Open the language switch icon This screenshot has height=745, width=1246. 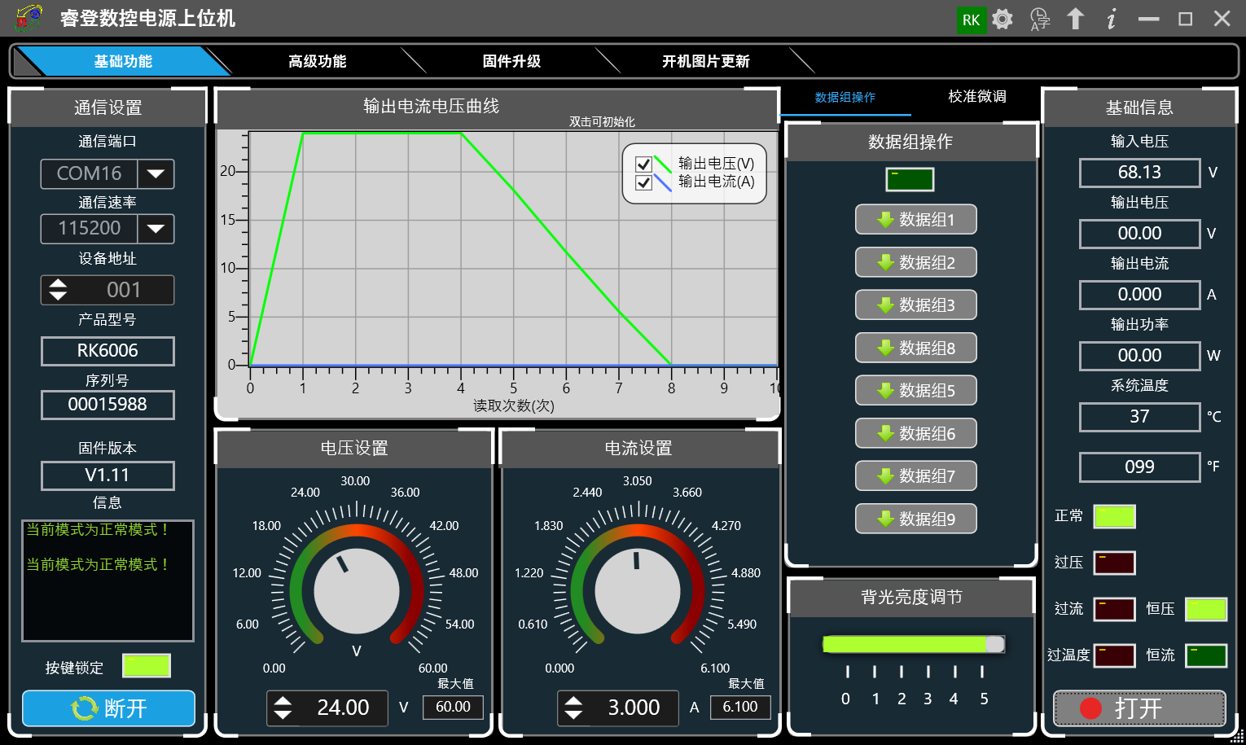coord(1040,19)
